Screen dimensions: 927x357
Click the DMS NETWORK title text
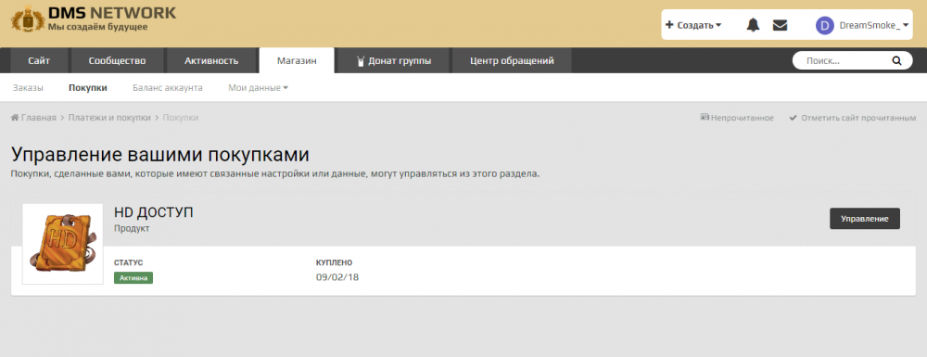(x=112, y=12)
